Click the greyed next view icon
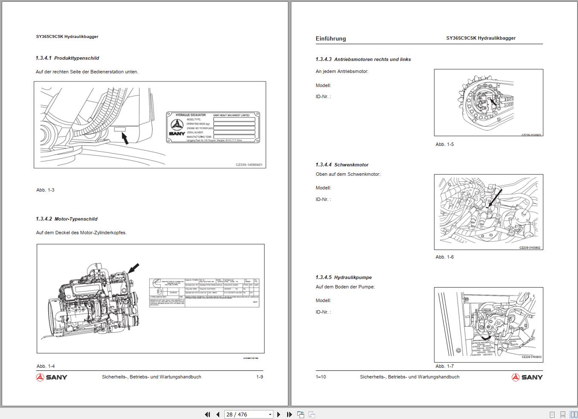 312,414
